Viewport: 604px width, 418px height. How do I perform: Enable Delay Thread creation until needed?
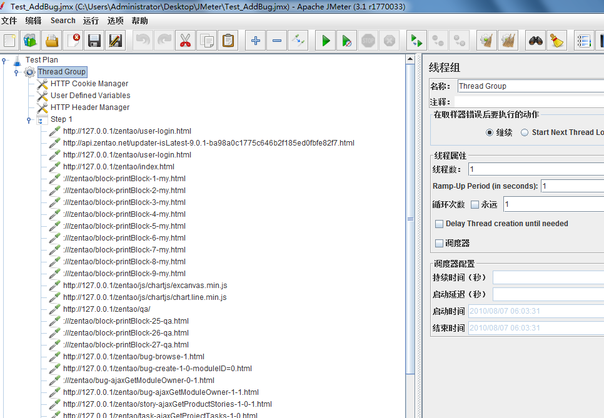(439, 224)
